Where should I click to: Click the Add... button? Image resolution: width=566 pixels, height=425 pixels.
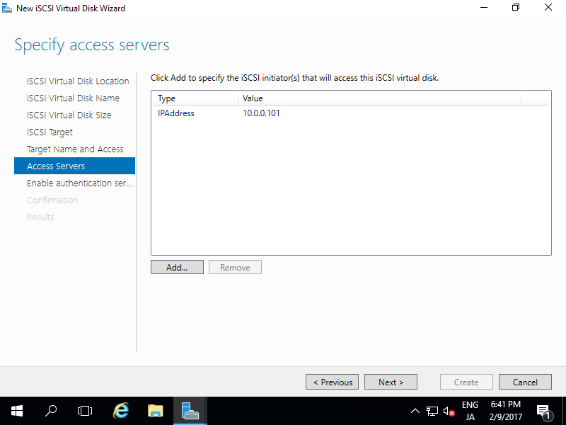pyautogui.click(x=177, y=267)
